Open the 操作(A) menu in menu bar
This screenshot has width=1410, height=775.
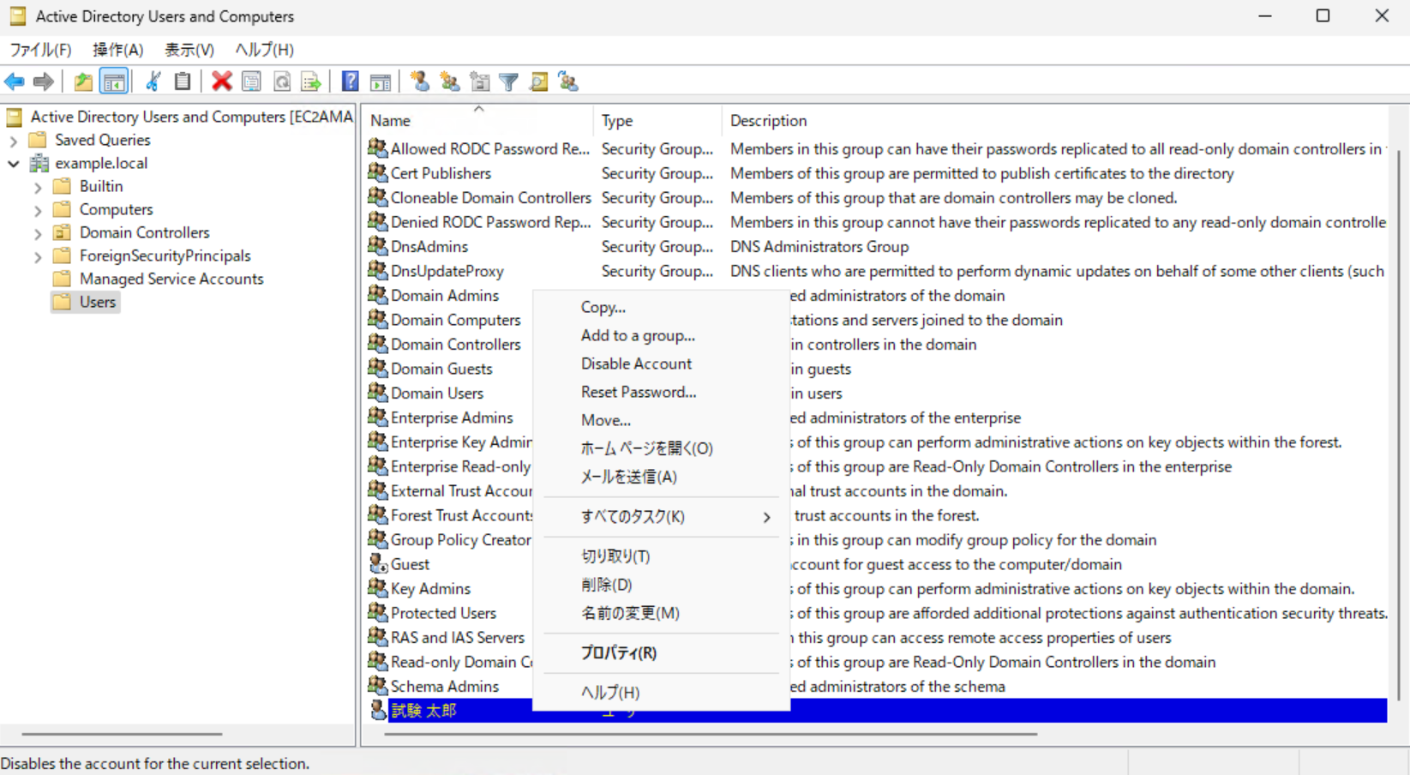coord(117,50)
